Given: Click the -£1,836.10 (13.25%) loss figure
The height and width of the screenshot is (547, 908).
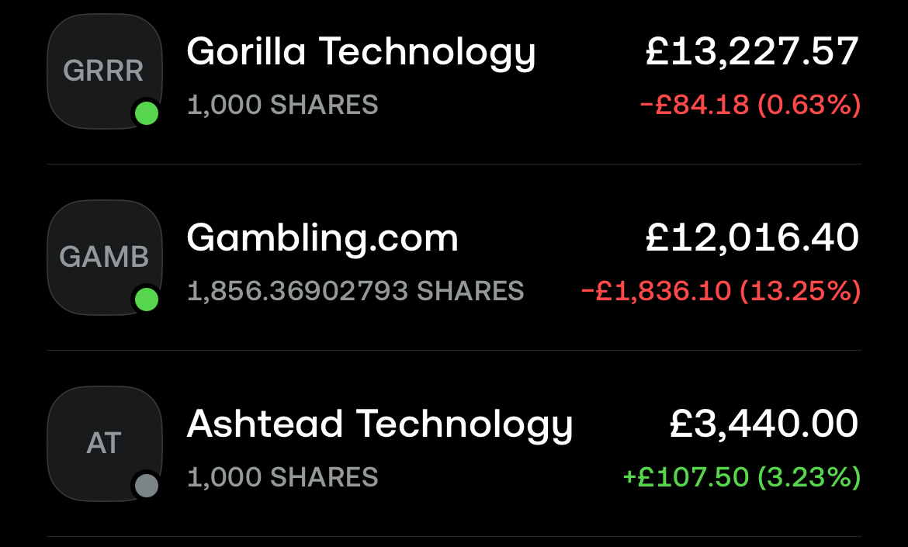Looking at the screenshot, I should click(x=720, y=291).
